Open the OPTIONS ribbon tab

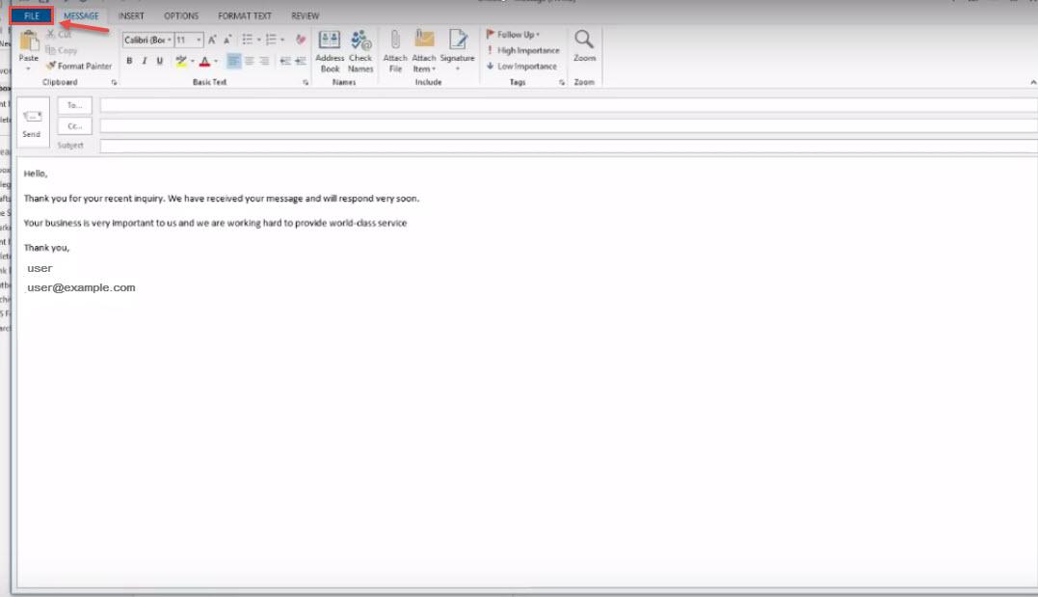tap(181, 15)
